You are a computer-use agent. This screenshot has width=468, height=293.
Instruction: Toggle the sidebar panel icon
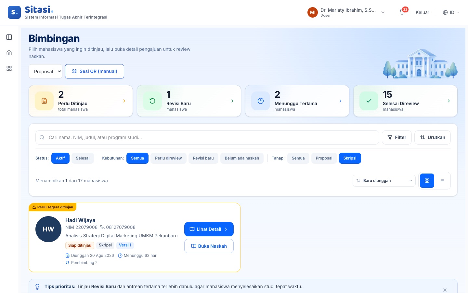tap(9, 37)
